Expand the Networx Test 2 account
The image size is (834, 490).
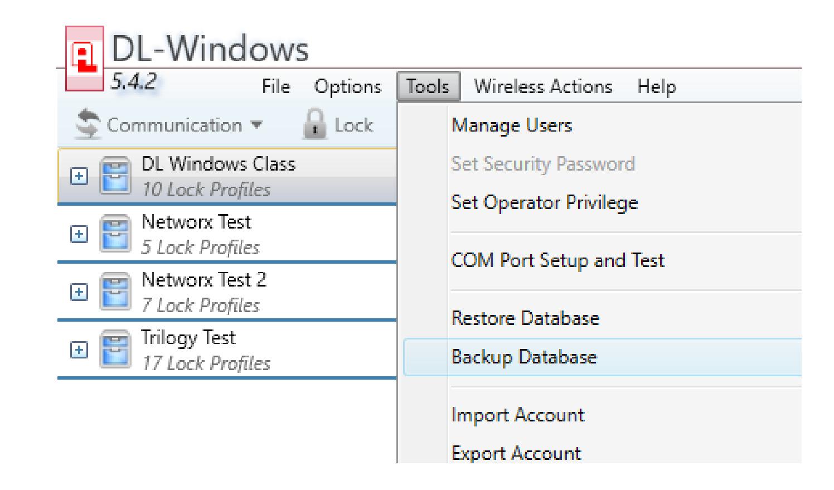[x=79, y=292]
